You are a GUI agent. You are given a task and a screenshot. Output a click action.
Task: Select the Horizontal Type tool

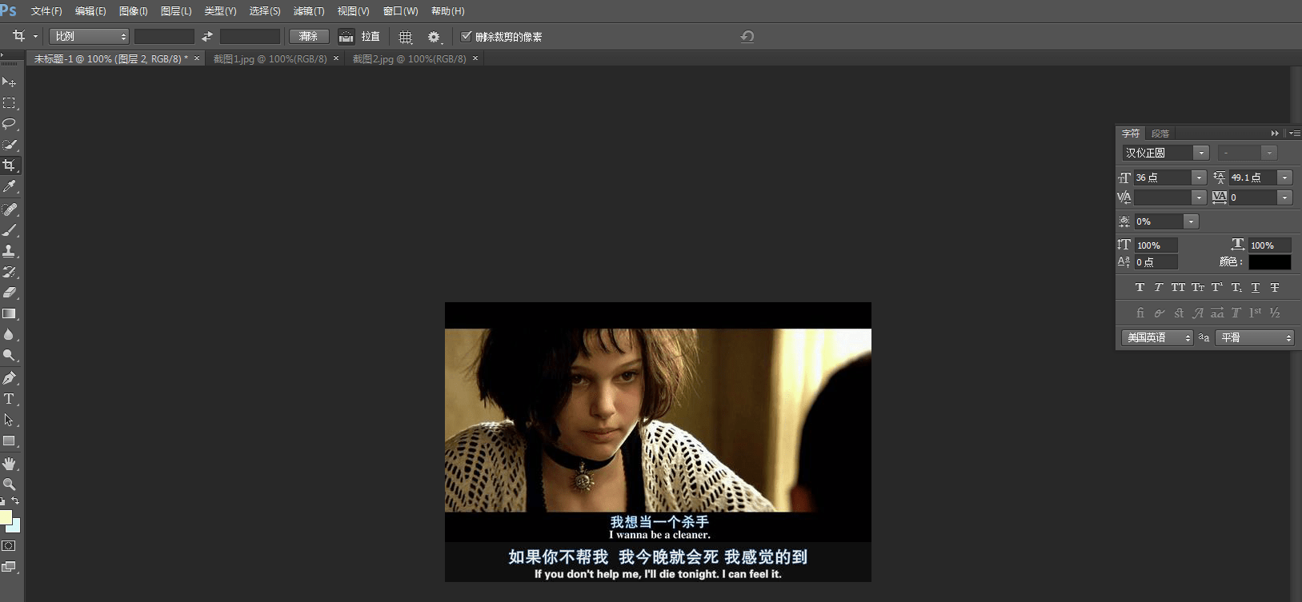pos(10,399)
